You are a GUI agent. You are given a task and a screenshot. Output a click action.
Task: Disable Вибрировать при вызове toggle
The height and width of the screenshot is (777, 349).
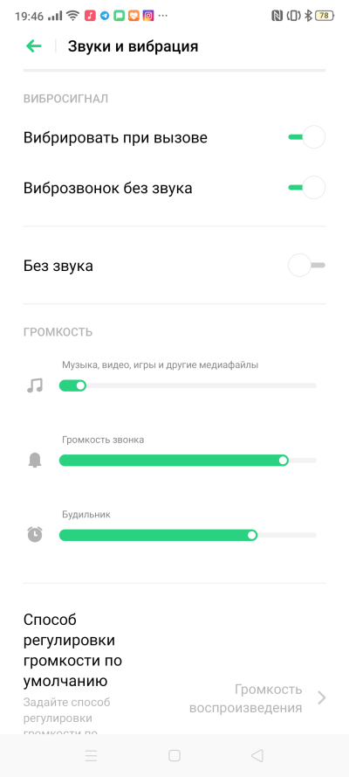point(306,137)
